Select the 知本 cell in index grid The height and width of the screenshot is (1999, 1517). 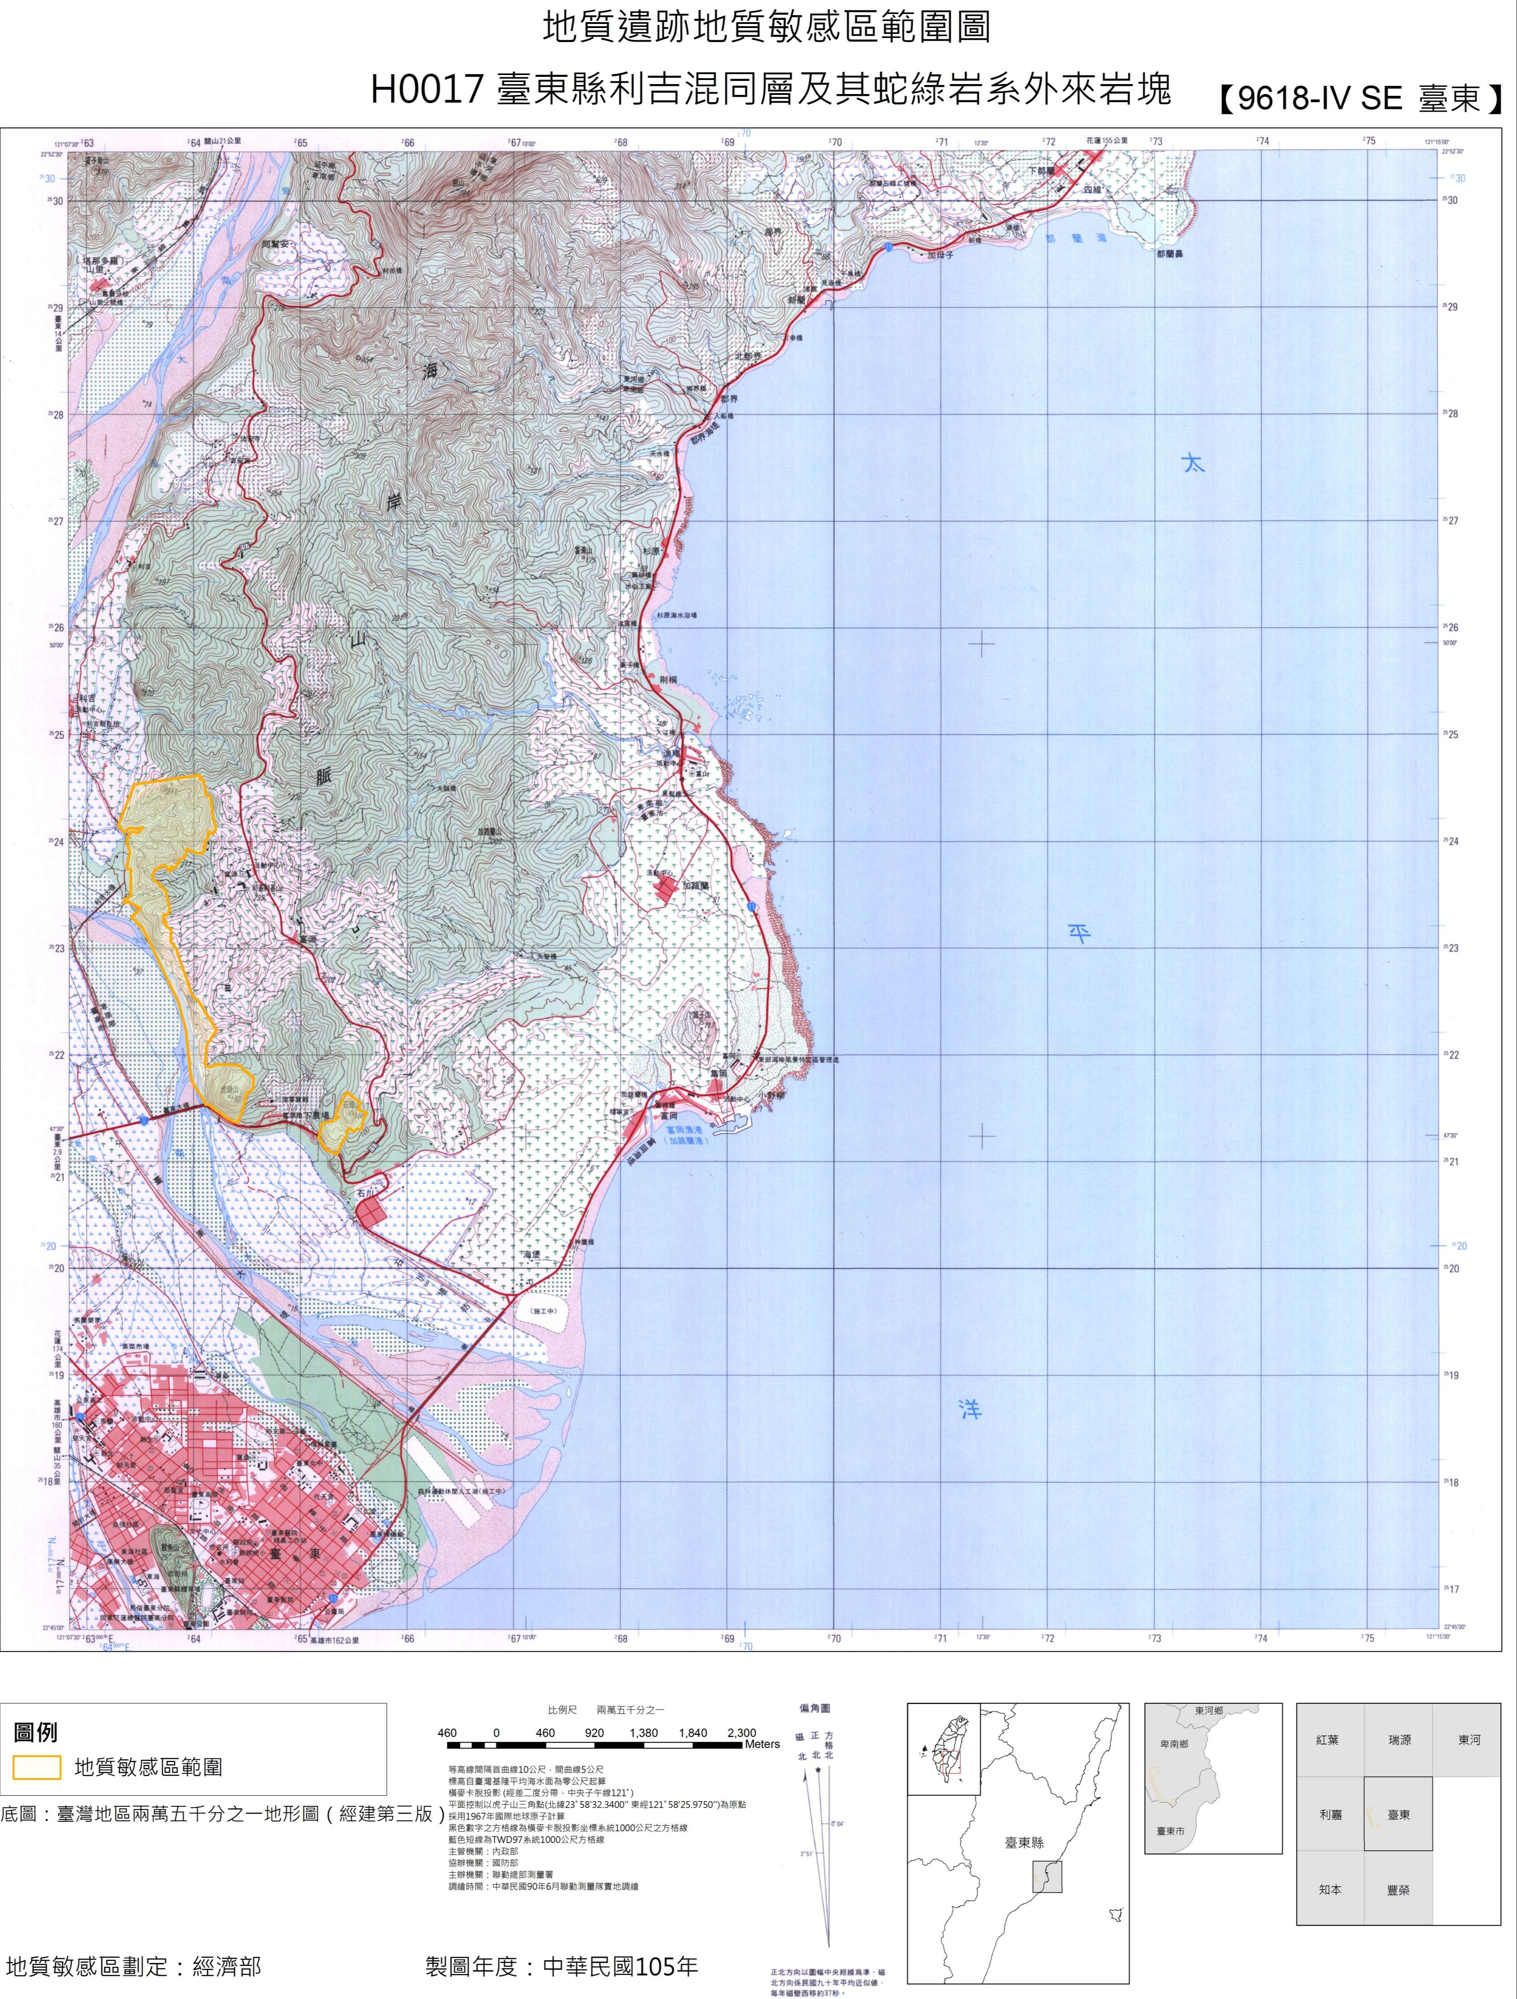point(1329,1889)
